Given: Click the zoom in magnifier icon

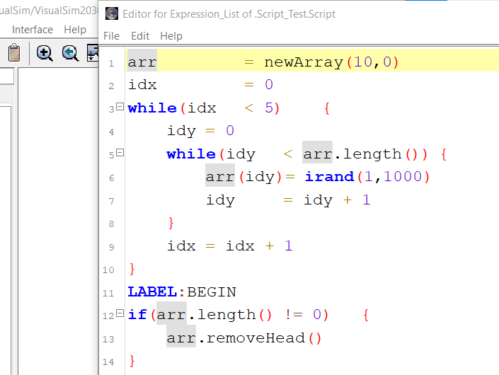Looking at the screenshot, I should (45, 53).
